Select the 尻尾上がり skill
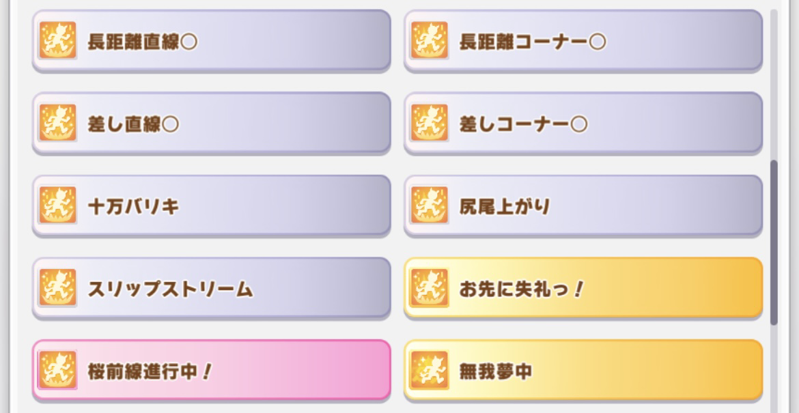799x413 pixels. pos(583,205)
